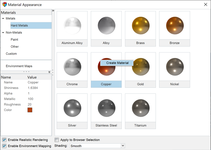Select Paint in the materials tree

click(14, 40)
